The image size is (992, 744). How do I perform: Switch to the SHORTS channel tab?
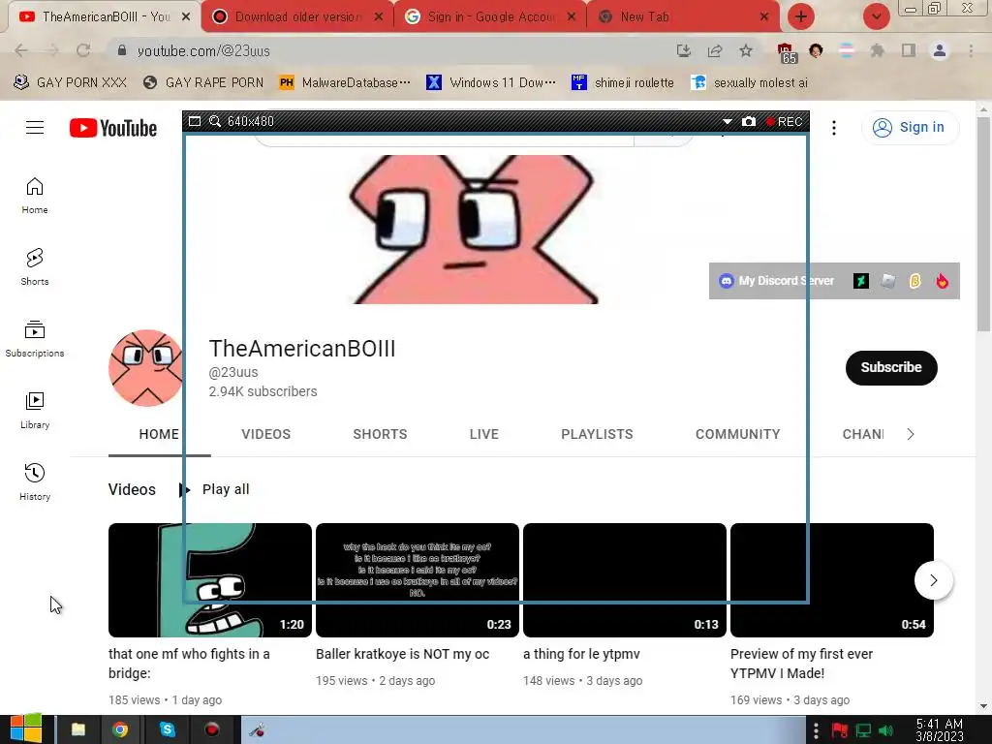click(x=380, y=435)
